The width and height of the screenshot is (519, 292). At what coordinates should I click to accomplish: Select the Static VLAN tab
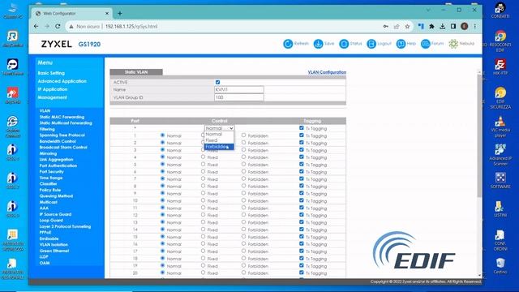(x=136, y=72)
